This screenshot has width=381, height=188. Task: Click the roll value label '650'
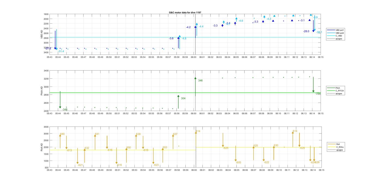pyautogui.click(x=129, y=148)
